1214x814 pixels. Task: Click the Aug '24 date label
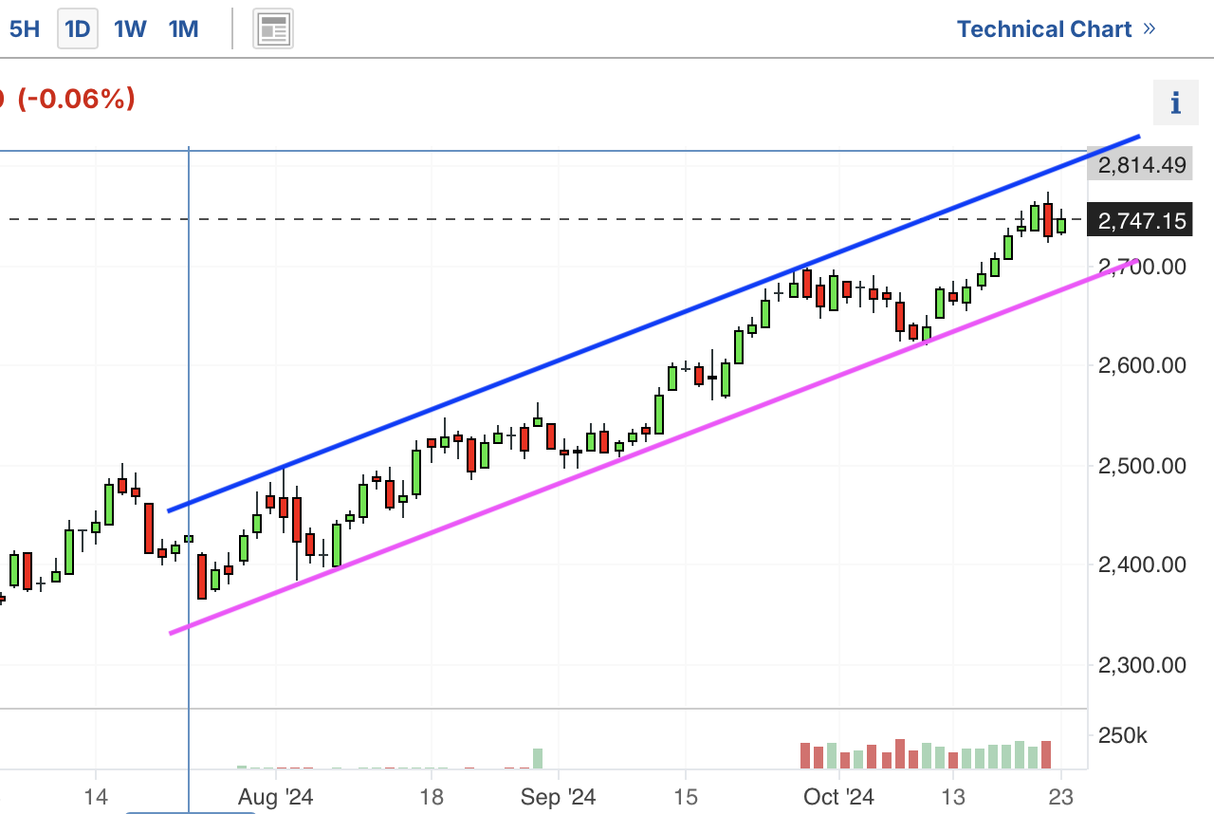[x=275, y=797]
